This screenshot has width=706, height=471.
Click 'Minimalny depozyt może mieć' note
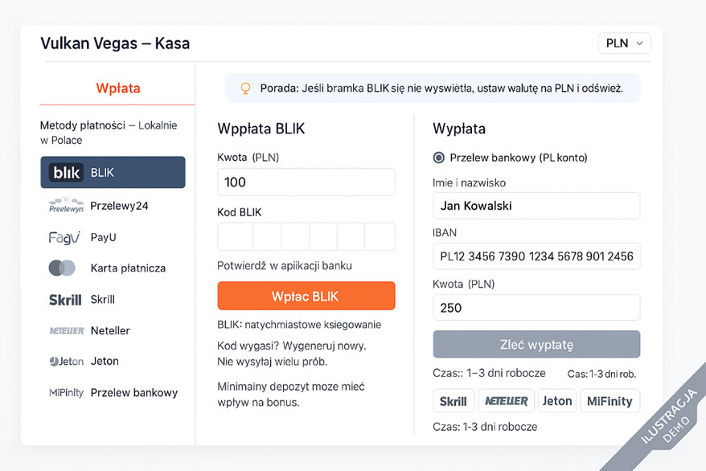tap(291, 387)
